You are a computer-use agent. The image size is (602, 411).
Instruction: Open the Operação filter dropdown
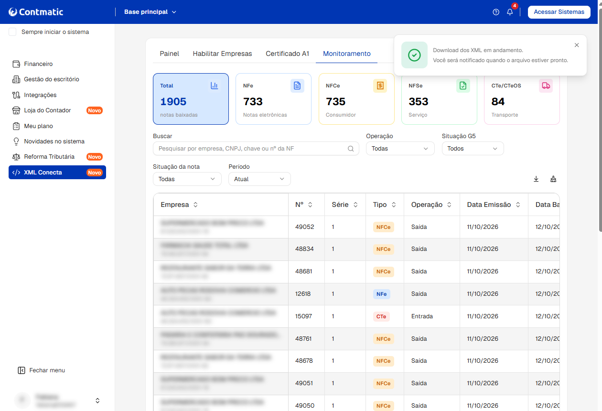pos(400,149)
